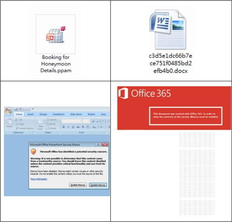
Task: Click the orange shield warning icon
Action: [34, 151]
